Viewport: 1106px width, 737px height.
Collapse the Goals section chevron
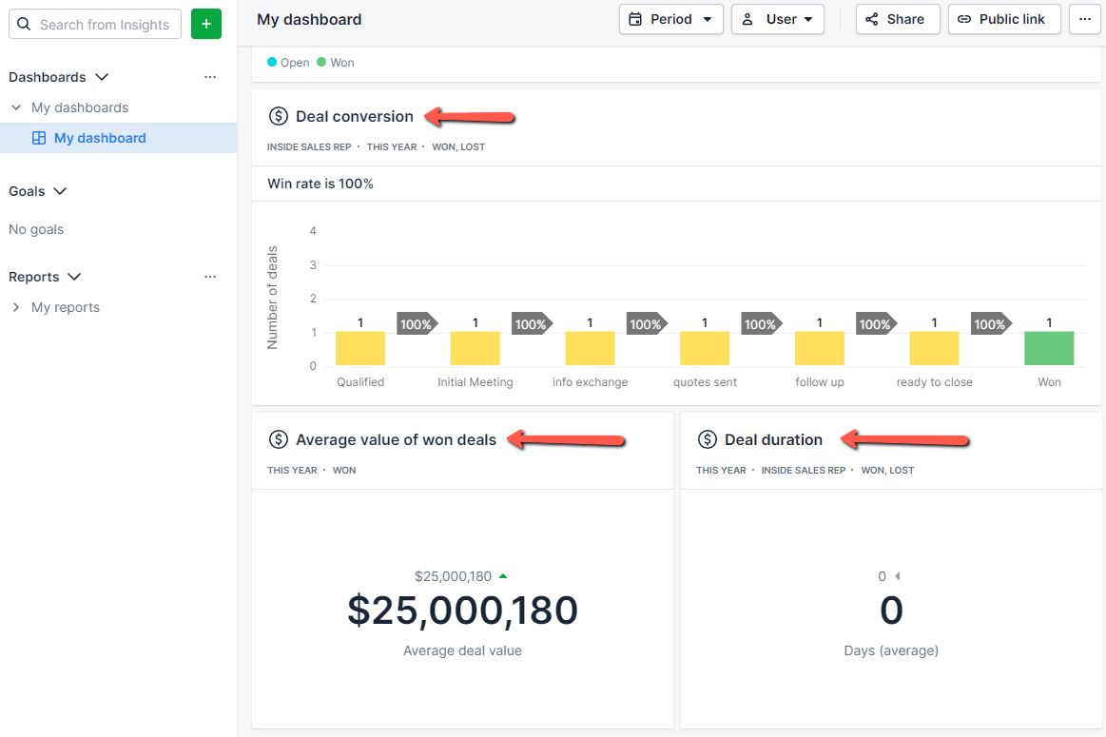[60, 191]
